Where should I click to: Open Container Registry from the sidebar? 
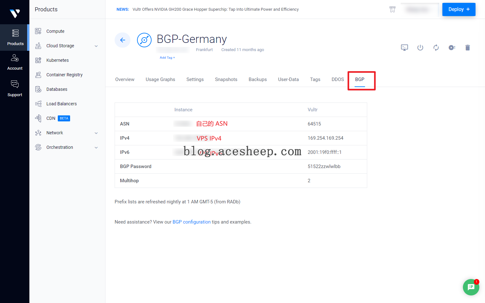64,75
